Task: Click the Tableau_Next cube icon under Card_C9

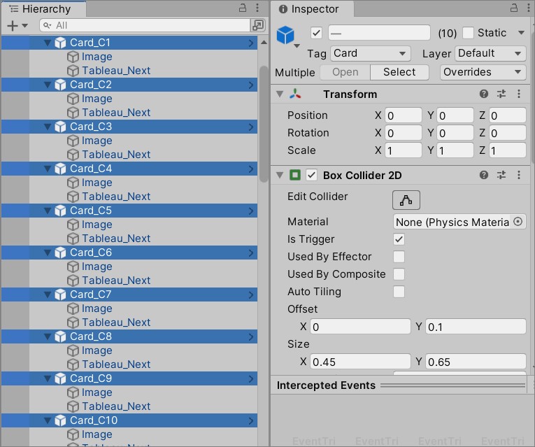Action: (73, 406)
